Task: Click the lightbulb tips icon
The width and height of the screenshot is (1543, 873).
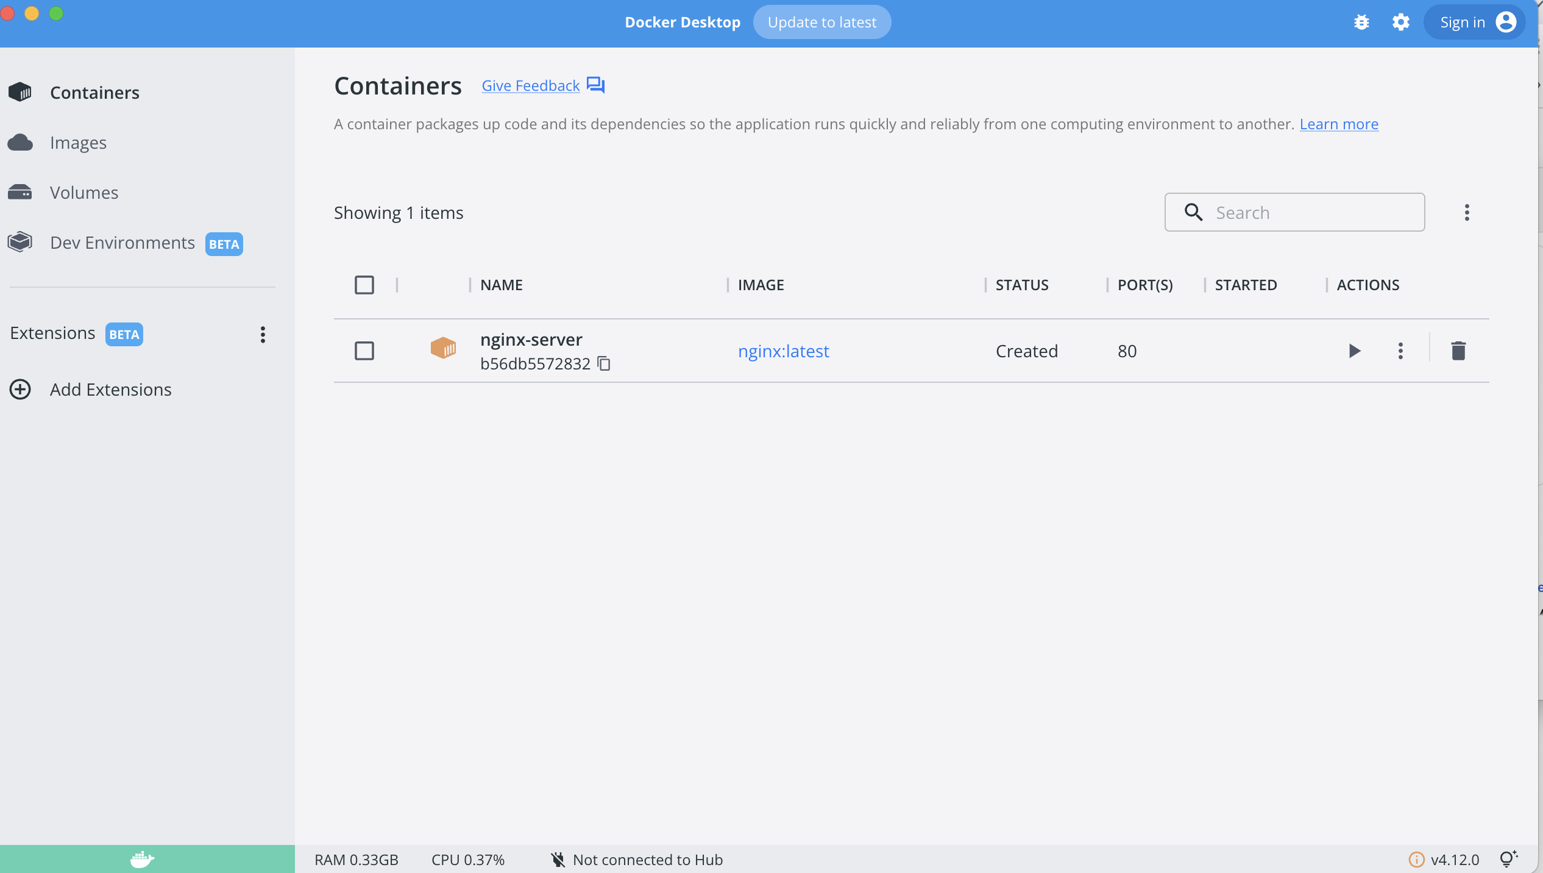Action: pyautogui.click(x=1508, y=859)
